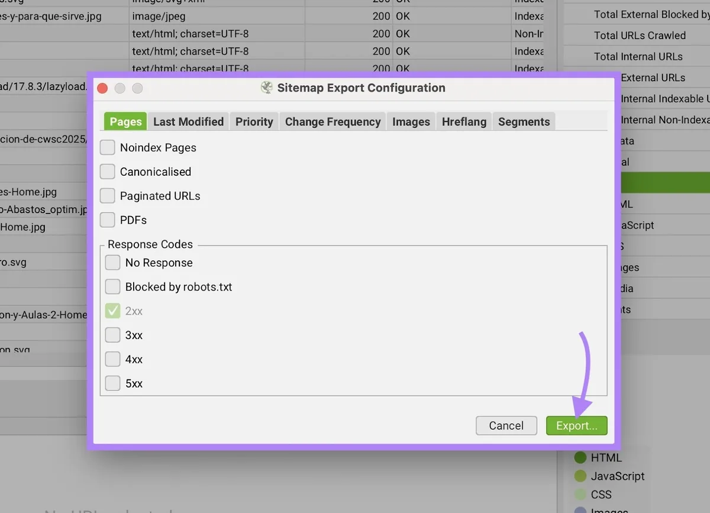Toggle the Paginated URLs checkbox
Viewport: 710px width, 513px height.
[x=107, y=196]
